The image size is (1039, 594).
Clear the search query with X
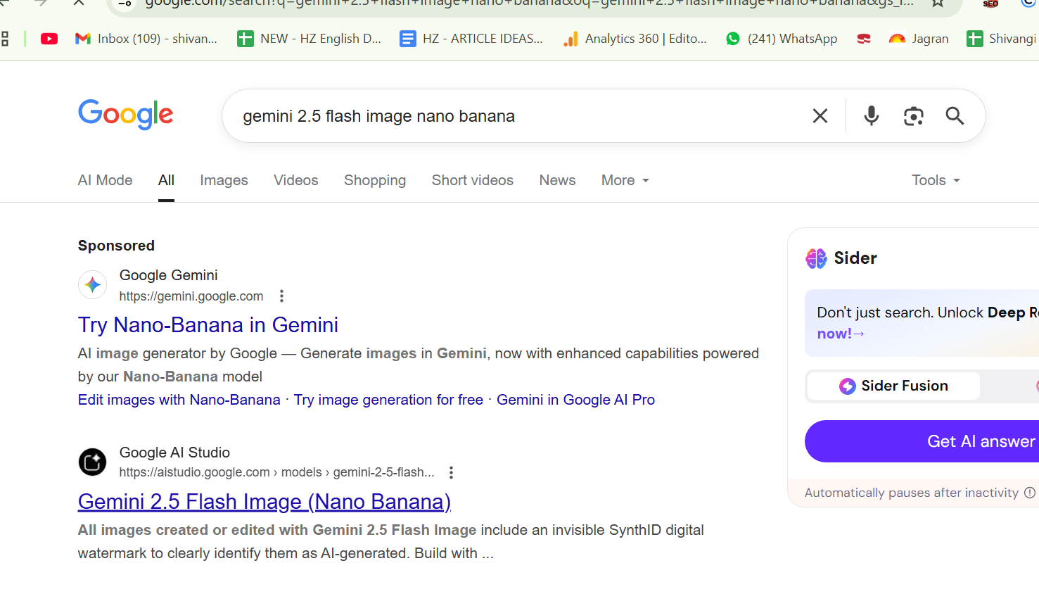coord(820,116)
